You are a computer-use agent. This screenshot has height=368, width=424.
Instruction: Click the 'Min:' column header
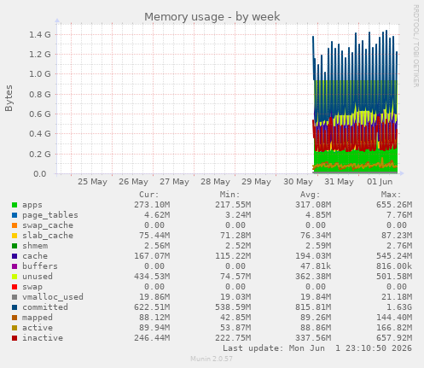(229, 195)
